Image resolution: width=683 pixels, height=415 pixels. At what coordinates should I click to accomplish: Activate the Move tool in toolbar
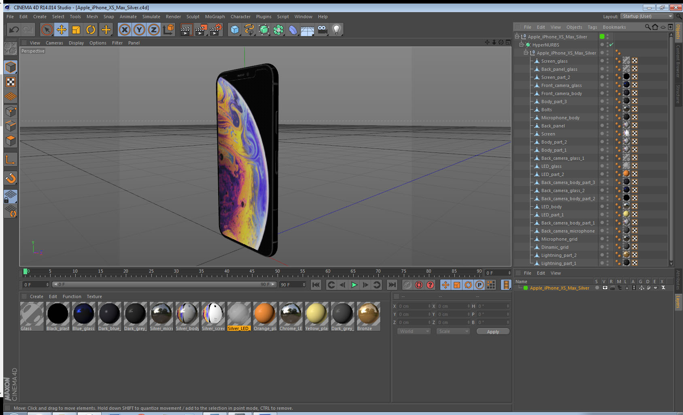tap(62, 30)
